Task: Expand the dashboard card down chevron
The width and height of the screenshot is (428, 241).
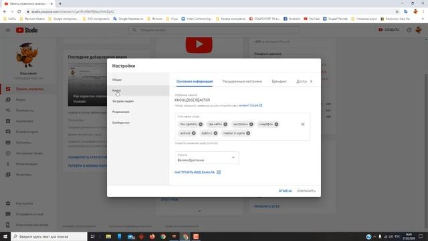Action: click(x=199, y=211)
